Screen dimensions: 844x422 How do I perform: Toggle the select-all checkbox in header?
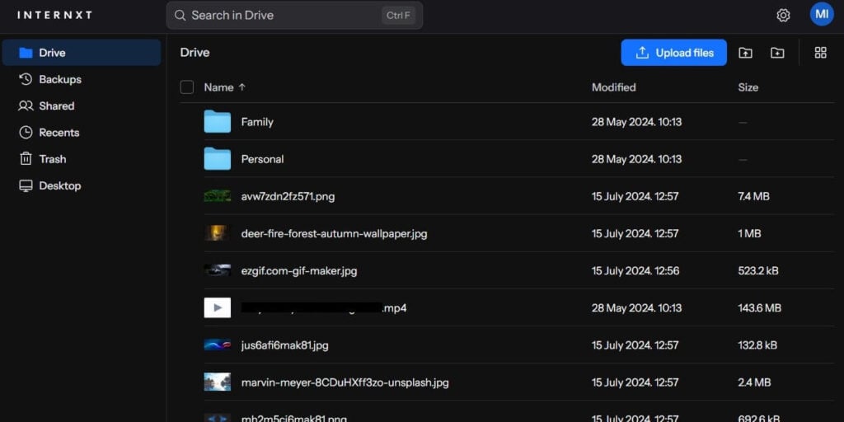point(187,87)
